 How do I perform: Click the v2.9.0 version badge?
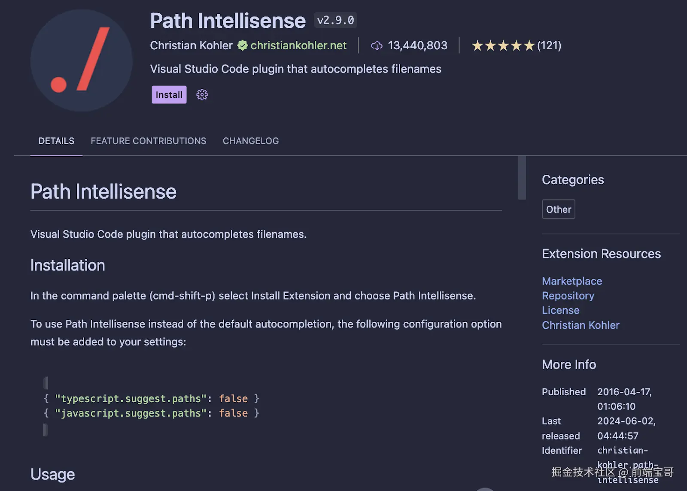tap(335, 20)
